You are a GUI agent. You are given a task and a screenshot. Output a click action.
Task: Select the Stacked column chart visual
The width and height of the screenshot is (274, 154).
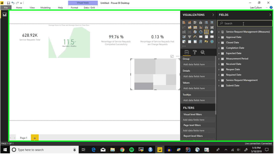point(189,22)
